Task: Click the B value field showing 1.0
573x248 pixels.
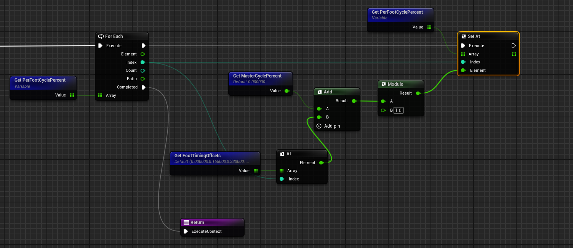Action: [x=399, y=111]
